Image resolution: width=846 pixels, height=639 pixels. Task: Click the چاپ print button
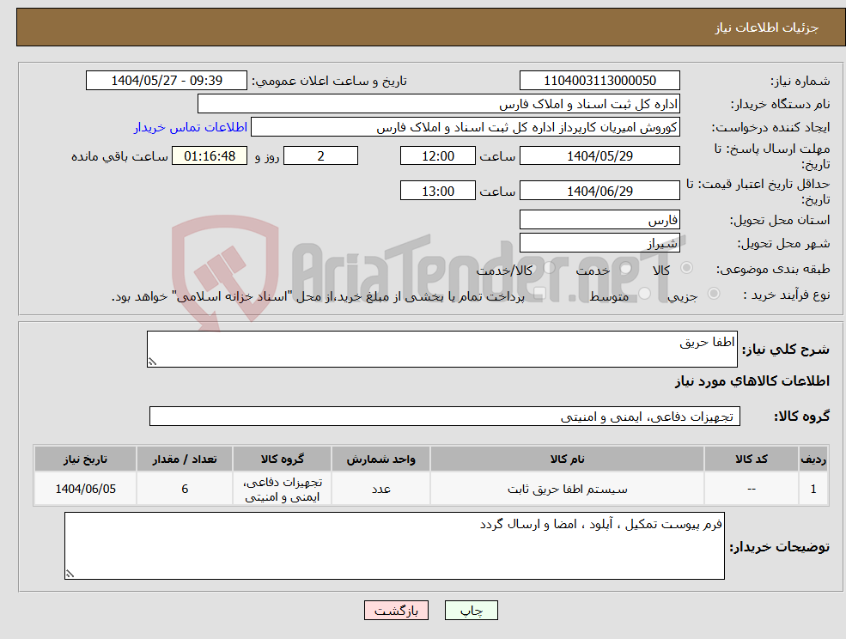(x=471, y=611)
